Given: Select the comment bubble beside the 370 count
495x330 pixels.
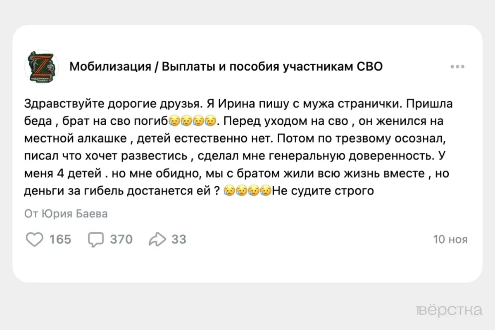Looking at the screenshot, I should [x=95, y=239].
